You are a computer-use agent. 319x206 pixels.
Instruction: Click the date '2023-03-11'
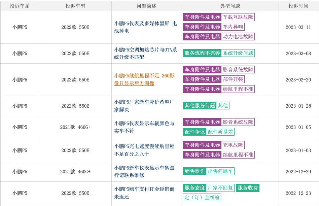(x=298, y=27)
